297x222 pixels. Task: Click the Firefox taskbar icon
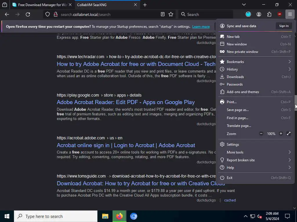[x=119, y=216]
